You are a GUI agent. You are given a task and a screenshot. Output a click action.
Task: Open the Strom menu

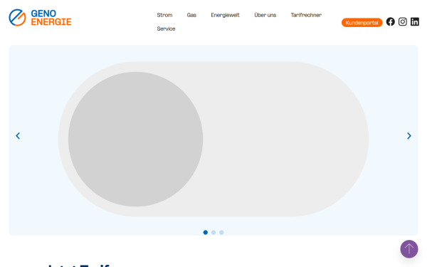point(164,15)
